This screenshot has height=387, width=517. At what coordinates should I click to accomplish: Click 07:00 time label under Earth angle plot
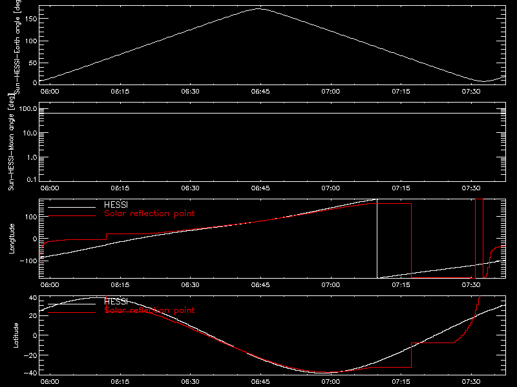[x=331, y=92]
